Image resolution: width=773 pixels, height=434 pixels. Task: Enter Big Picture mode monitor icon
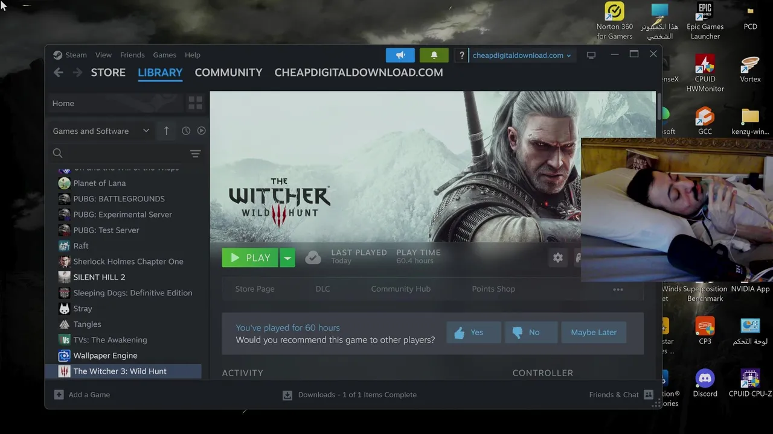point(591,55)
